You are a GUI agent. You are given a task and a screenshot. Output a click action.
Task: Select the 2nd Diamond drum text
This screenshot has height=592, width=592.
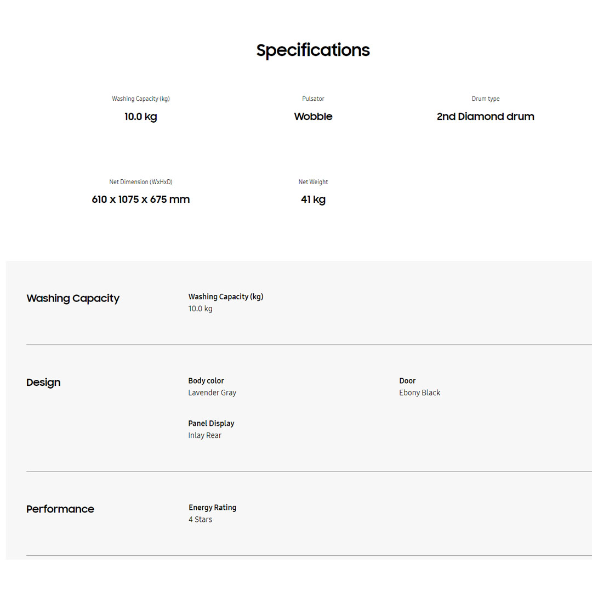tap(485, 117)
